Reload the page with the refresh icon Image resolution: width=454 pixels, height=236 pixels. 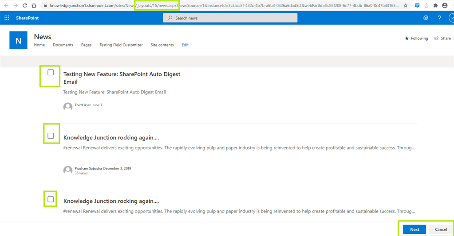click(x=24, y=5)
